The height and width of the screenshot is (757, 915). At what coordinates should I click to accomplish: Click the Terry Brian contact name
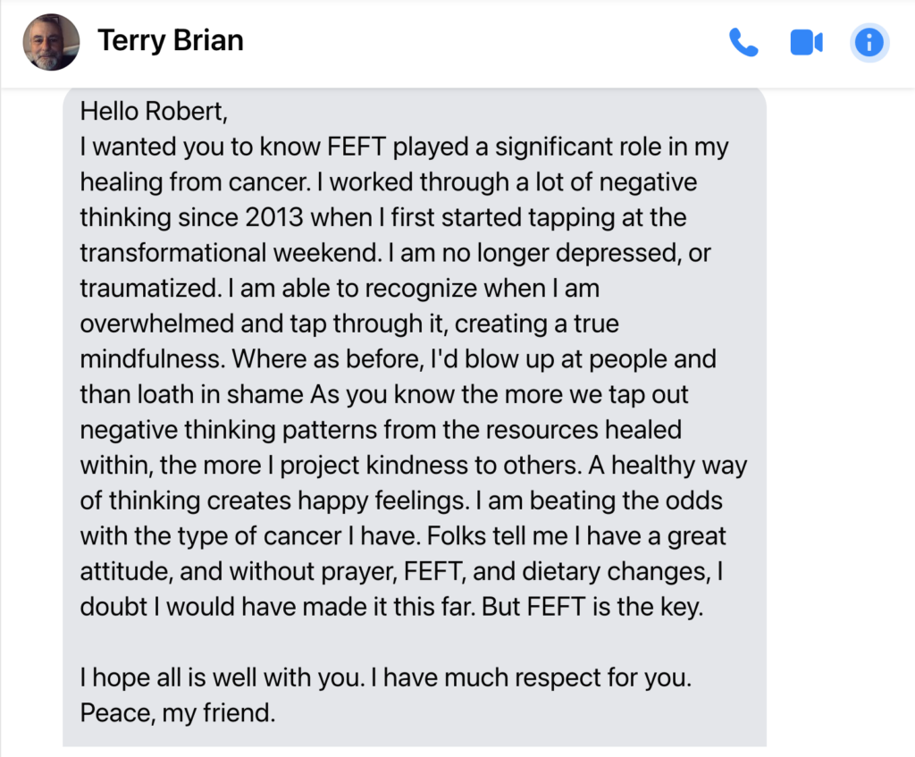coord(171,41)
